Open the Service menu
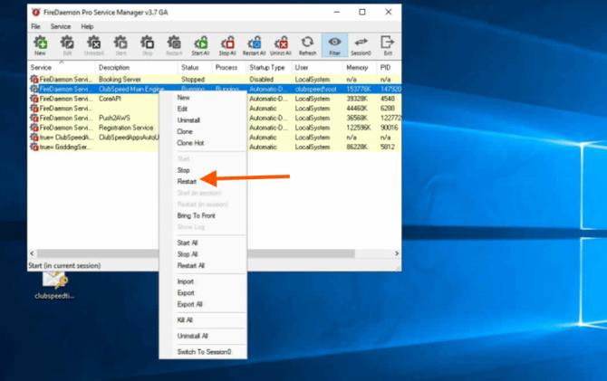 pos(61,26)
